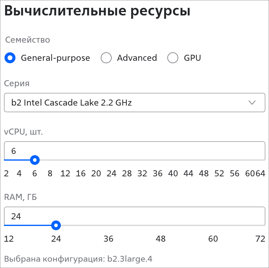269x268 pixels.
Task: Open the Серия series dropdown
Action: (x=134, y=103)
